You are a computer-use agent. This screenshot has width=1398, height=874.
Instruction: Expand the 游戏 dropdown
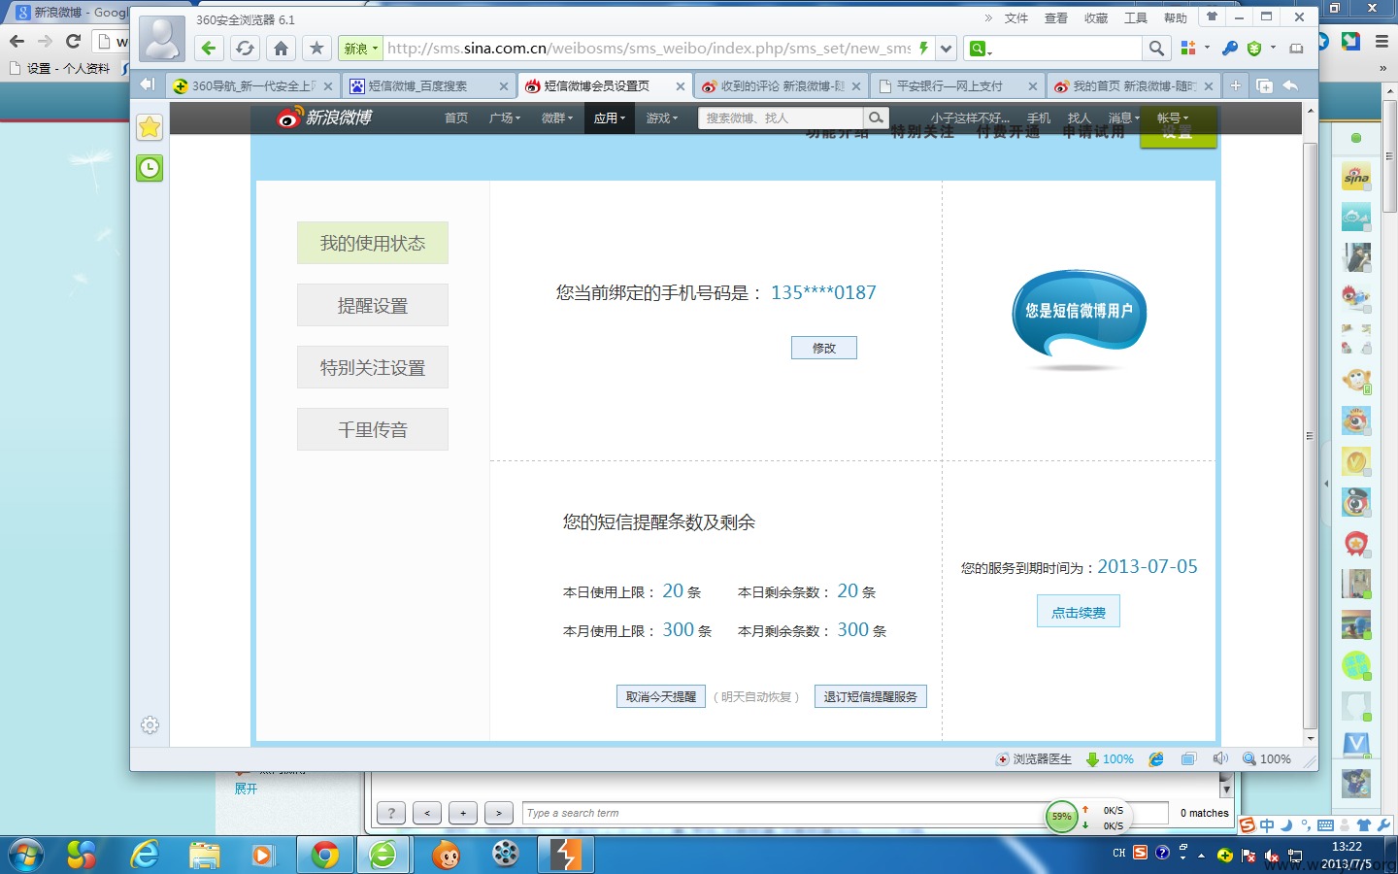pyautogui.click(x=662, y=118)
